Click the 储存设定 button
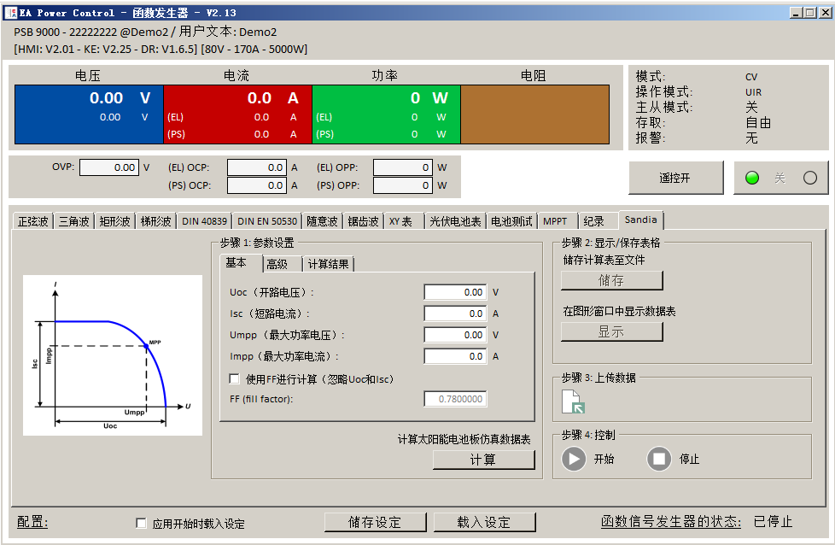Viewport: 835px width, 545px height. coord(375,522)
